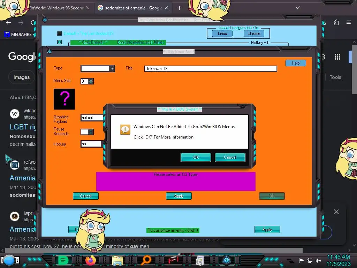Viewport: 357px width, 268px height.
Task: Click the Help button in the slot editor
Action: tap(296, 63)
